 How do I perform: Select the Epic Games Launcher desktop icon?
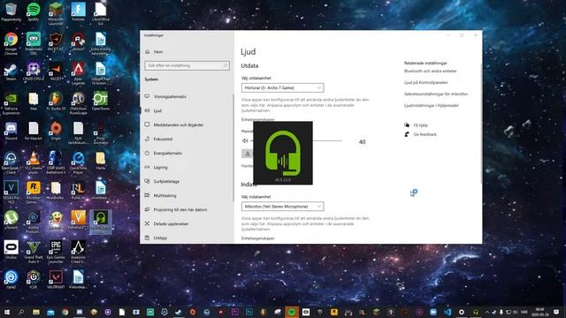pyautogui.click(x=56, y=252)
